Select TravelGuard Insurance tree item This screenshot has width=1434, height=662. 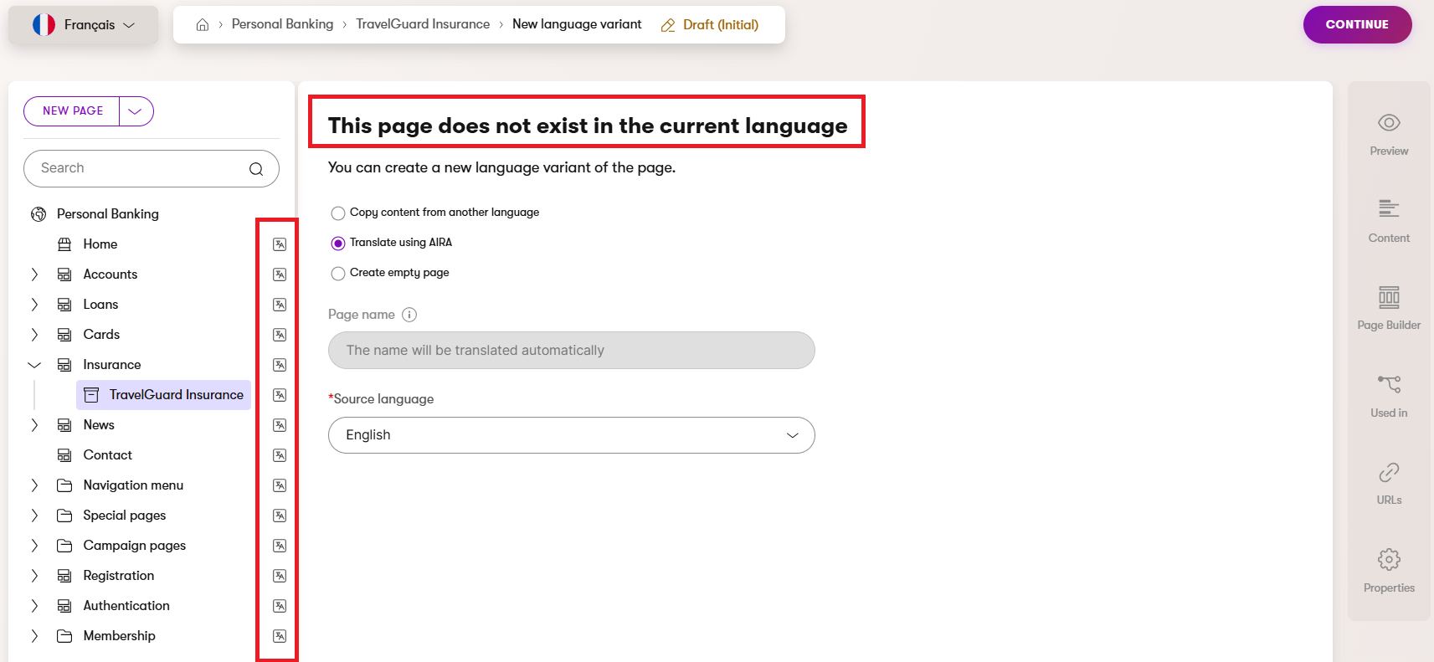click(x=164, y=395)
